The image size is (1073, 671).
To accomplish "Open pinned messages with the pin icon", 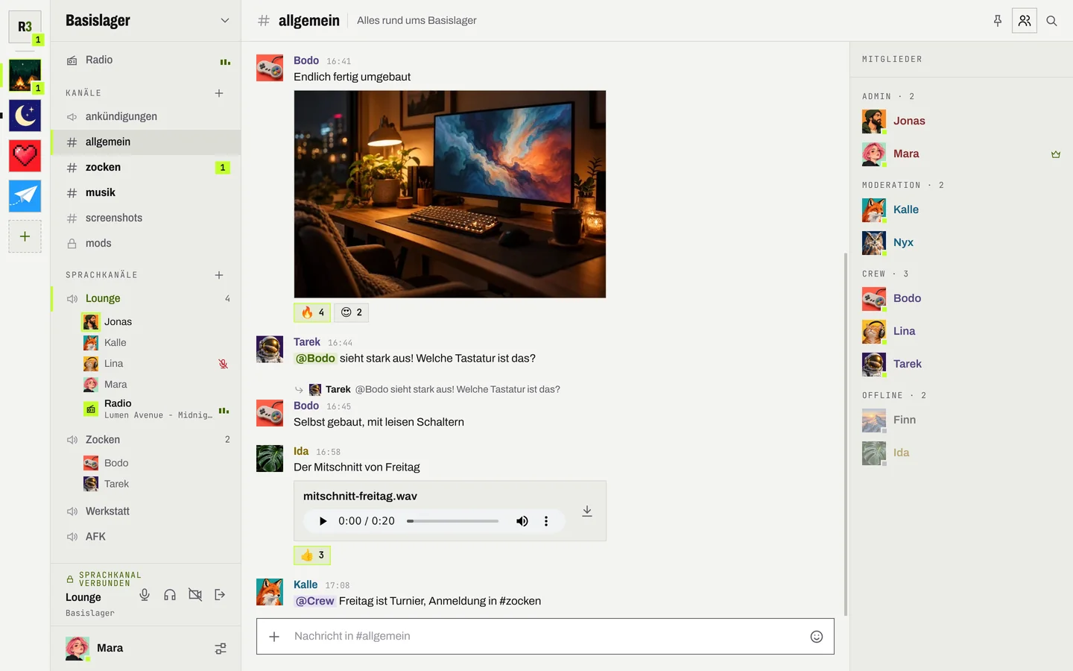I will (x=998, y=21).
